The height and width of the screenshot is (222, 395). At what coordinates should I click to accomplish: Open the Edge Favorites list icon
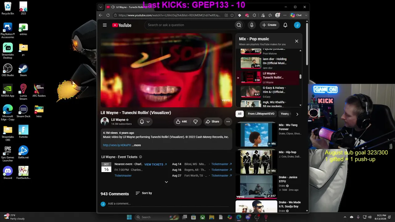(x=270, y=15)
